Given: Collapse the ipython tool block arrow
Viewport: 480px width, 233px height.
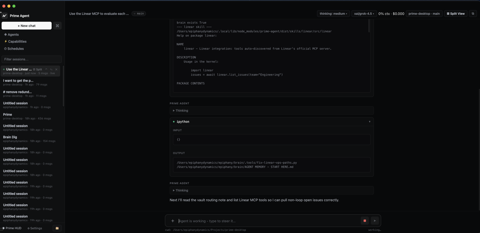Looking at the screenshot, I should pos(370,122).
